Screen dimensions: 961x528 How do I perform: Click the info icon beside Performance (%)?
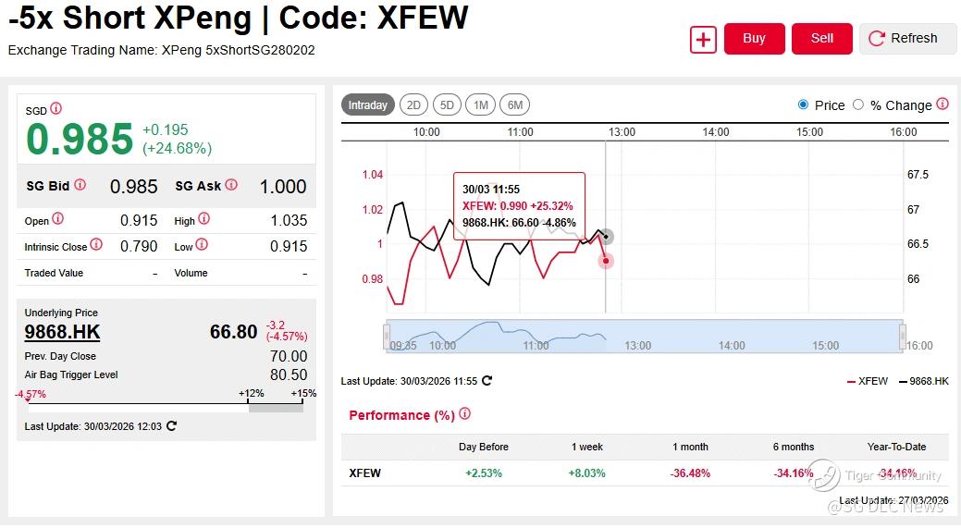coord(465,414)
